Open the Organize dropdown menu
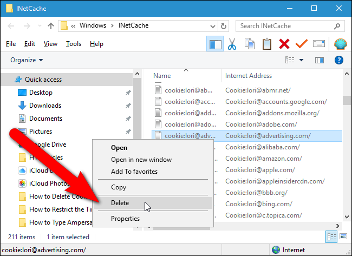352x256 pixels. coord(27,60)
